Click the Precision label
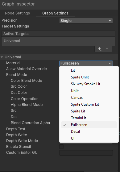This screenshot has height=172, width=120. [10, 20]
